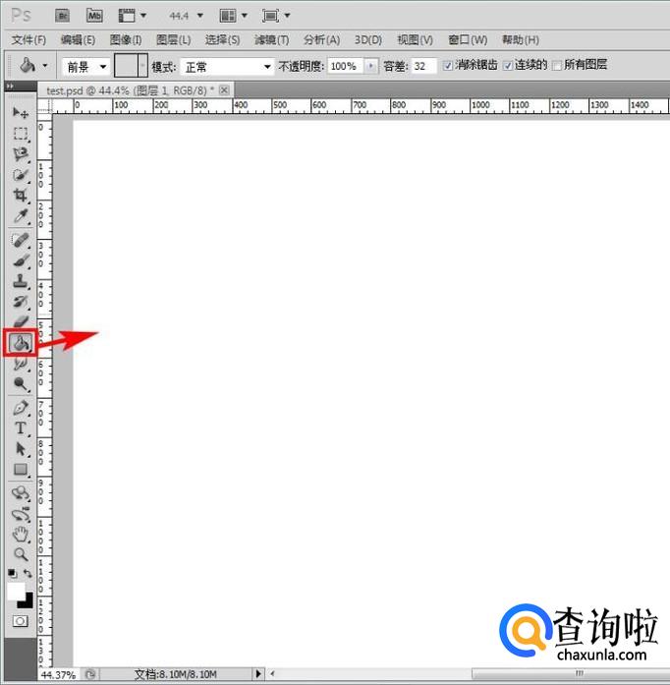The height and width of the screenshot is (685, 670).
Task: Select the Polygonal Lasso tool
Action: point(20,153)
